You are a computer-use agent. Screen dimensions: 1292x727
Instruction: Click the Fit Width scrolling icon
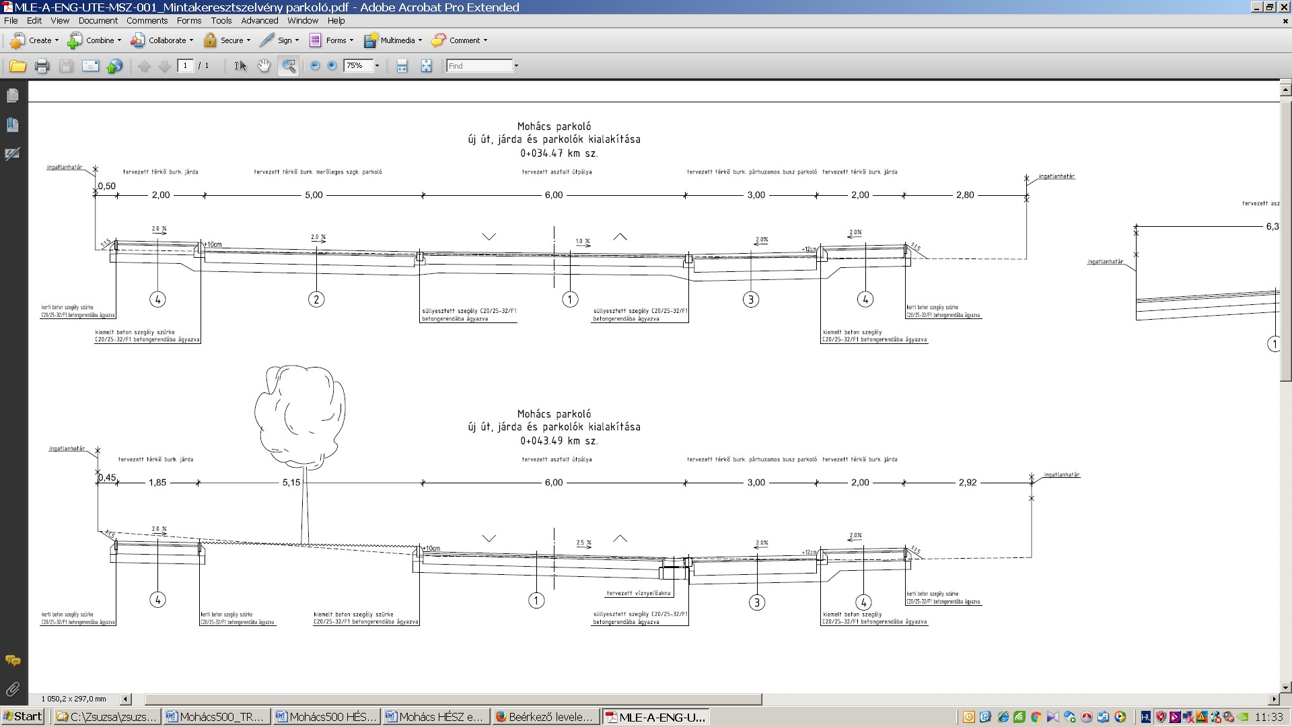click(x=402, y=66)
